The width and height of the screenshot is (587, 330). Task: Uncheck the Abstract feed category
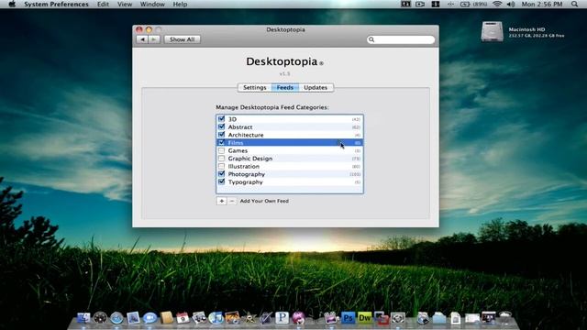coord(221,126)
